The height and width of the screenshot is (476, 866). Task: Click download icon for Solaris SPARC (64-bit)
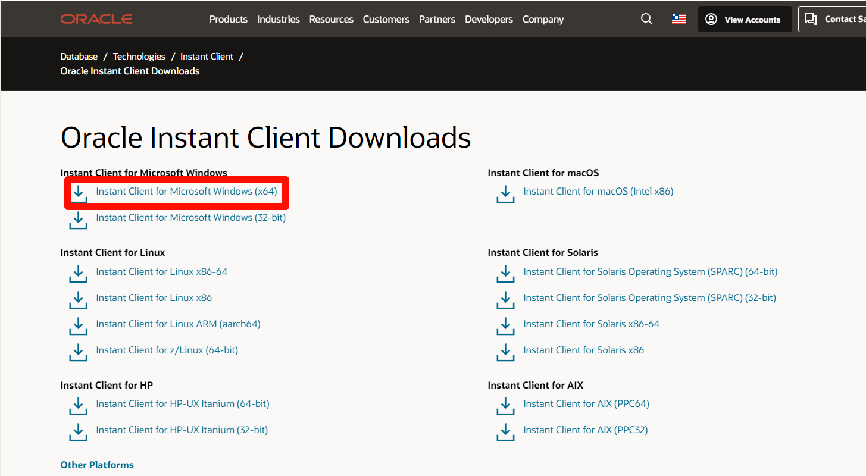[505, 273]
